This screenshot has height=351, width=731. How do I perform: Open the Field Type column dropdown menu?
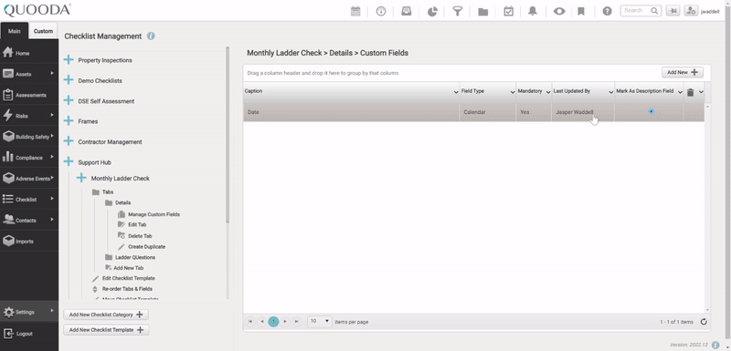click(x=512, y=92)
